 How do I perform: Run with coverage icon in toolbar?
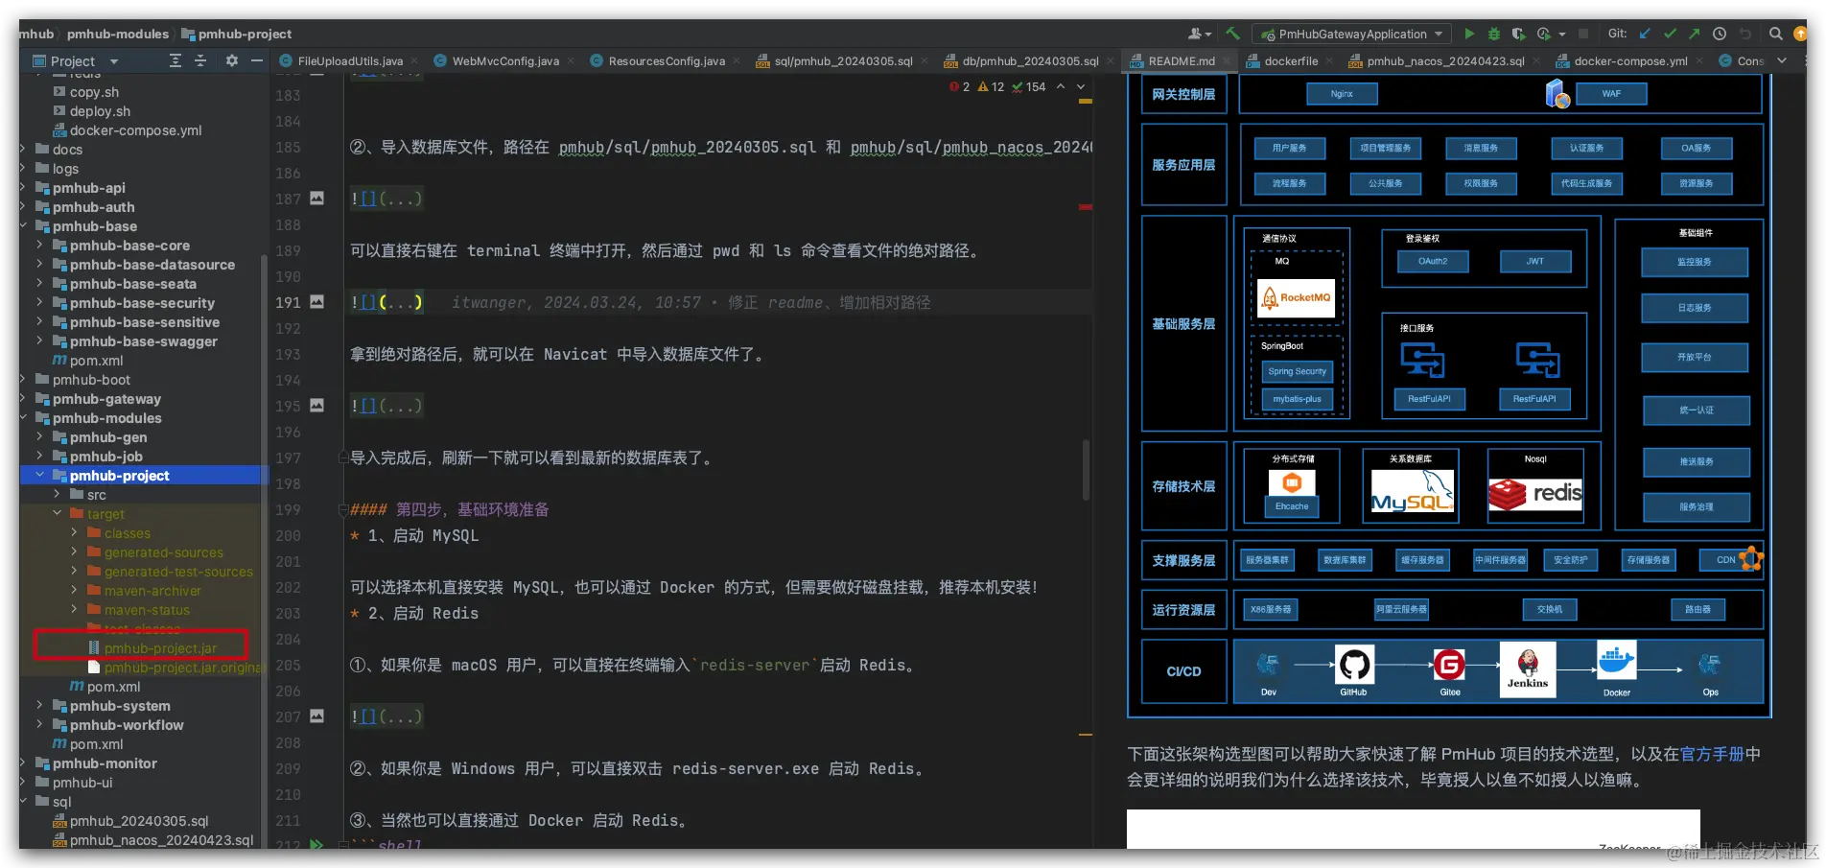pyautogui.click(x=1518, y=34)
